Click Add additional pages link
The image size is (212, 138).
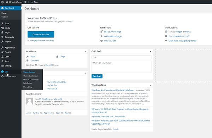(113, 36)
